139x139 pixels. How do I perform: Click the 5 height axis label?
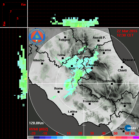[18, 18]
